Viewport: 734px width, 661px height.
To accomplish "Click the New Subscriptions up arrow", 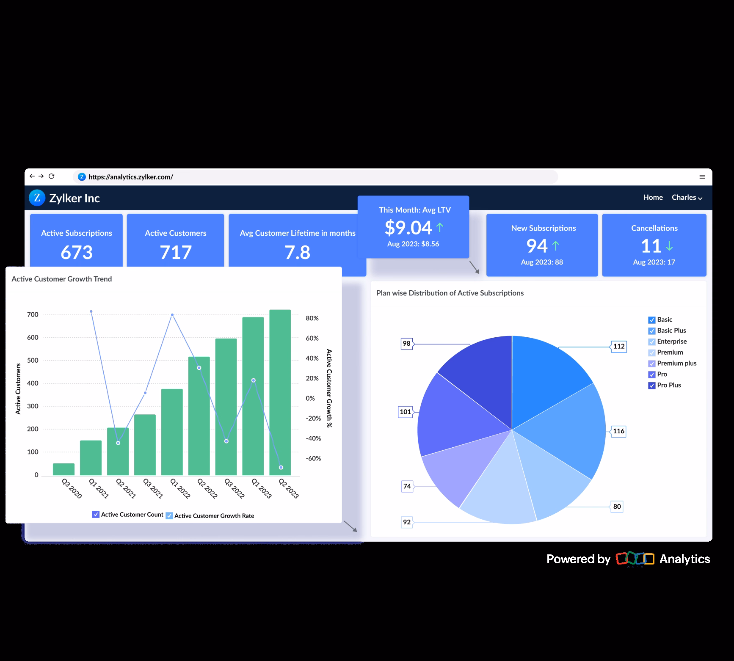I will click(556, 246).
